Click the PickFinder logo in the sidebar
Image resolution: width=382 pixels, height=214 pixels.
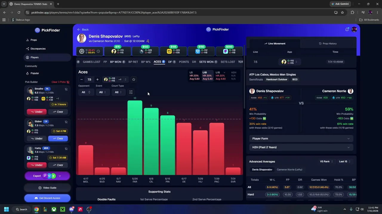pyautogui.click(x=47, y=30)
